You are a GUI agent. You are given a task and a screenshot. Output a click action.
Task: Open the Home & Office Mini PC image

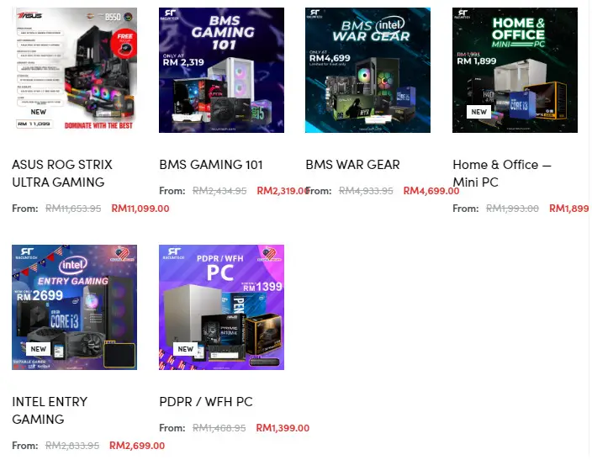pyautogui.click(x=515, y=70)
